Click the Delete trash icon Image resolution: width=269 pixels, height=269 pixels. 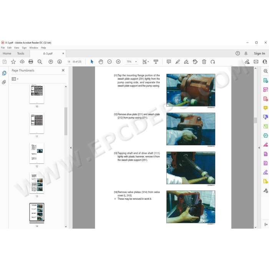tap(204, 62)
